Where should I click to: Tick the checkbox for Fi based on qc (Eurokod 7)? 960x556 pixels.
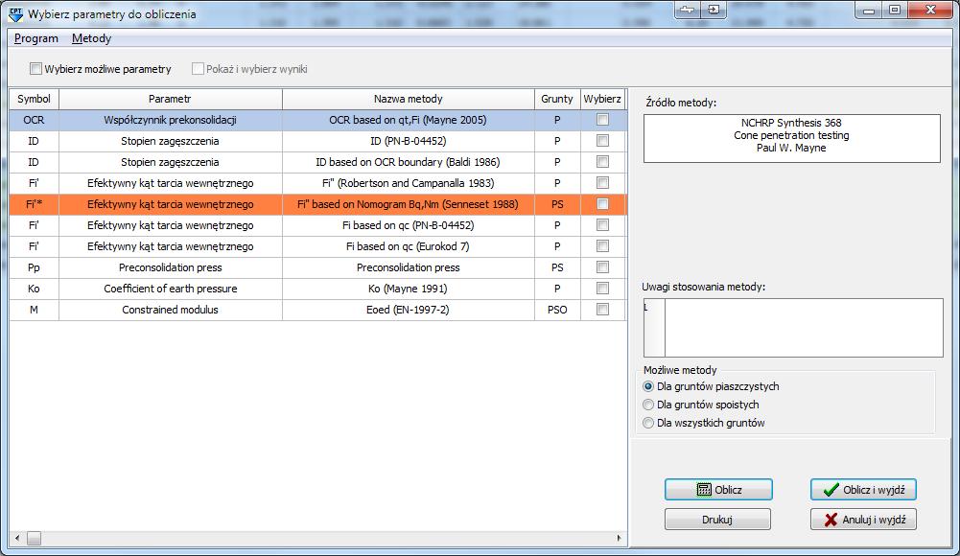pyautogui.click(x=602, y=246)
